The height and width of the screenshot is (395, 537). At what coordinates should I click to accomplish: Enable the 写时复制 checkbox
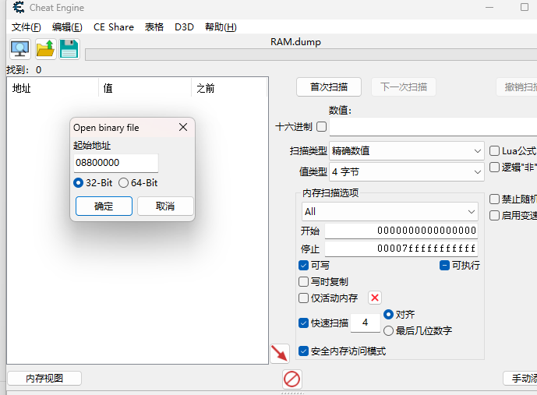pyautogui.click(x=304, y=281)
